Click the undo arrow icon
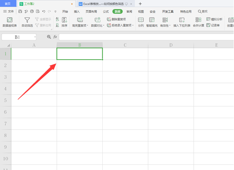Image resolution: width=234 pixels, height=170 pixels. tap(44, 11)
